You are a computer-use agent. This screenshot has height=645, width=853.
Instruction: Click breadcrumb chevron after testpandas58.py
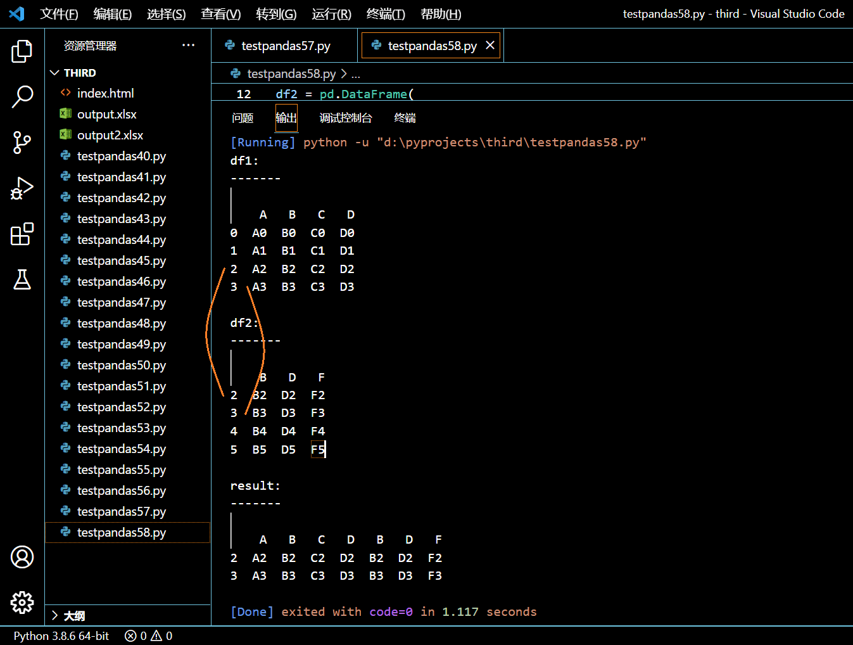point(344,73)
